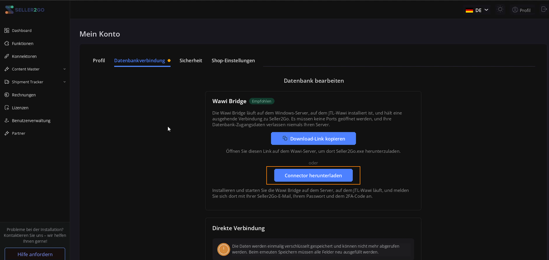The width and height of the screenshot is (549, 260).
Task: Click the Seller2Go logo
Action: coord(25,10)
